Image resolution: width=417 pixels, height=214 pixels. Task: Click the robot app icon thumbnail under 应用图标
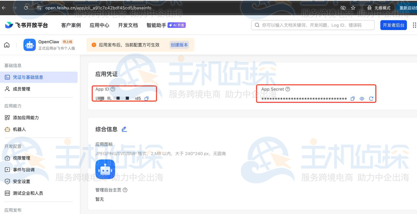pyautogui.click(x=105, y=169)
